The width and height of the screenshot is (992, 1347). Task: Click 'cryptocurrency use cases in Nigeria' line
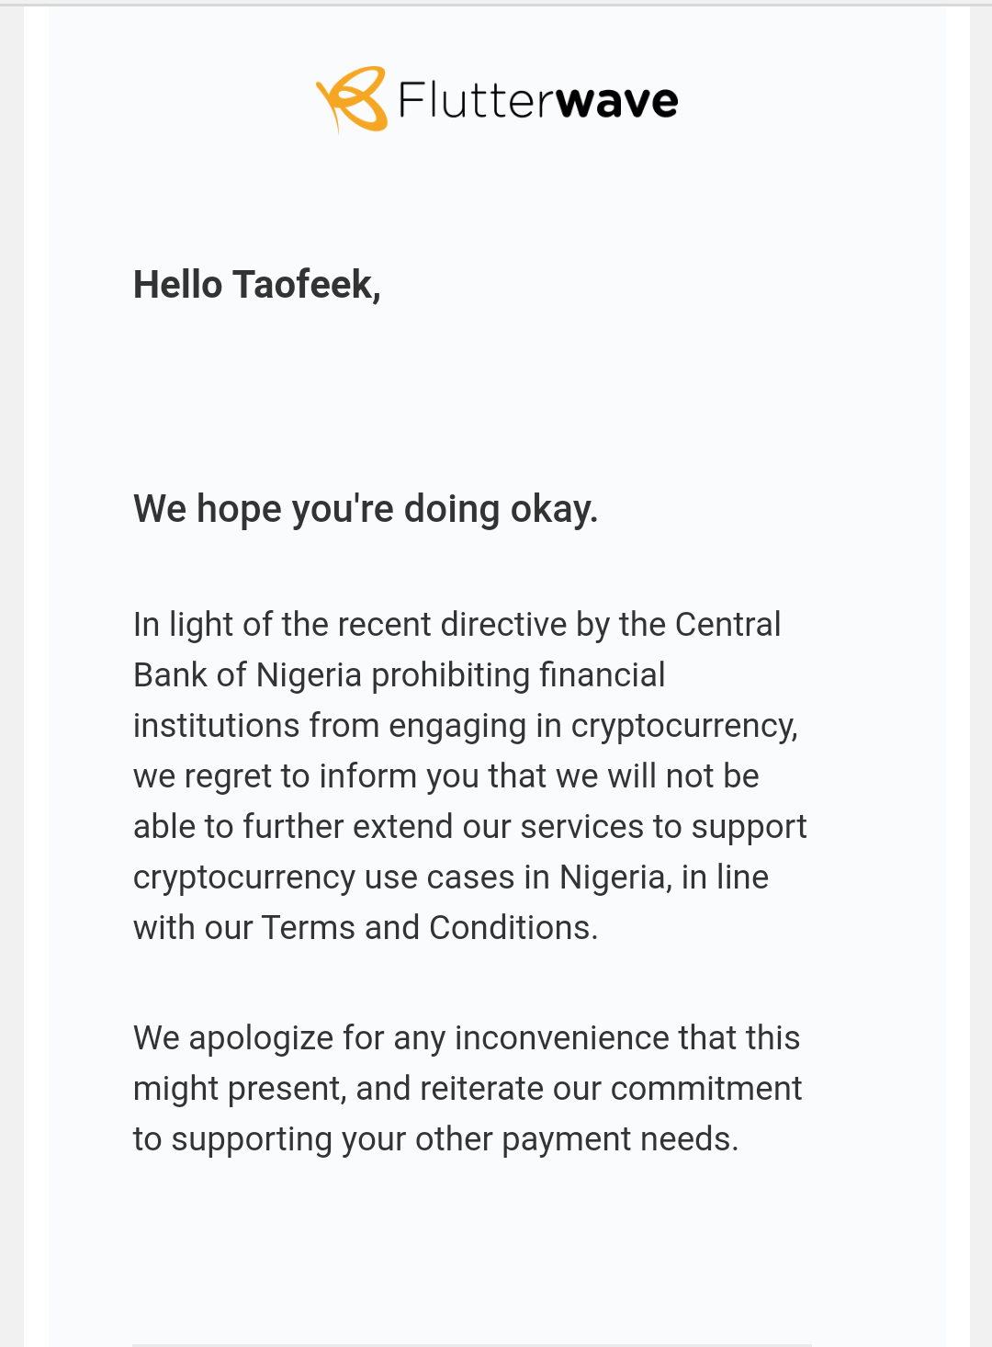click(x=400, y=877)
